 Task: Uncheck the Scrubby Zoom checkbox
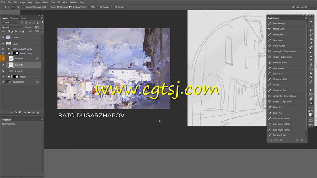click(71, 7)
